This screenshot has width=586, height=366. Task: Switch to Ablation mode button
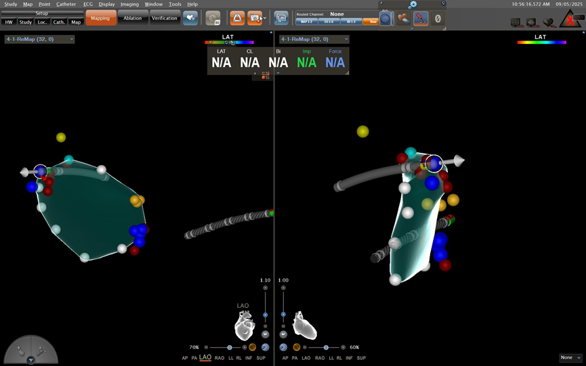click(x=132, y=18)
